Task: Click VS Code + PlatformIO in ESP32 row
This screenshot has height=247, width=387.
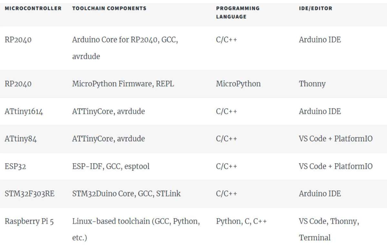Action: (x=335, y=166)
